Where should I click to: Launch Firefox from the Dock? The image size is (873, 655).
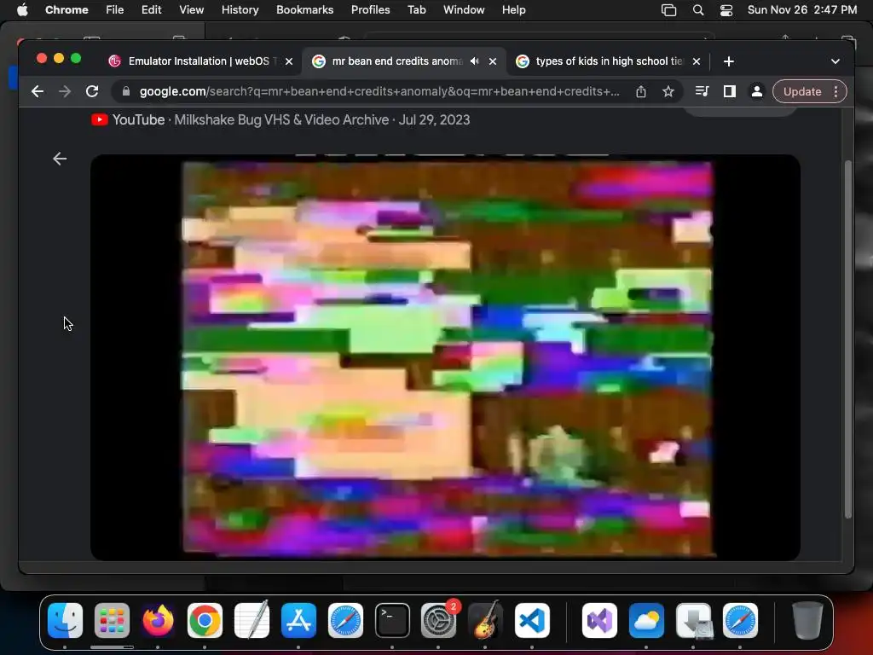click(x=158, y=620)
